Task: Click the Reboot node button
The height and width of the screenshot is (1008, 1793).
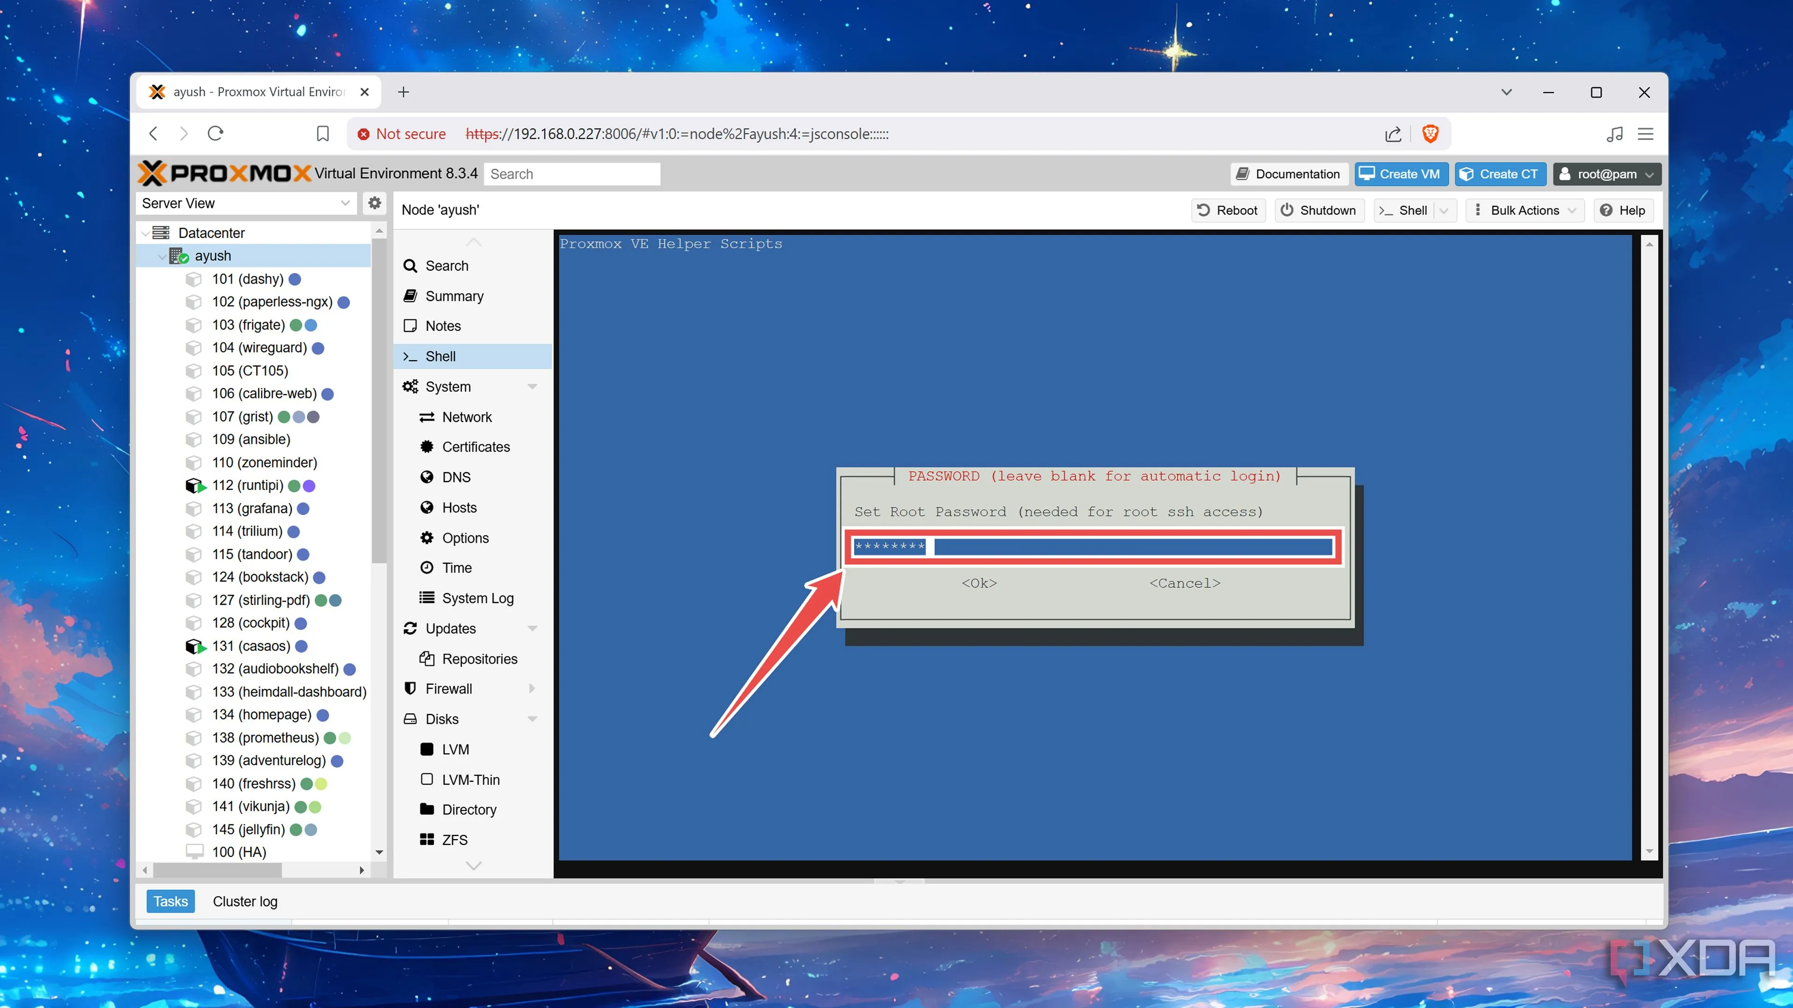Action: click(x=1228, y=210)
